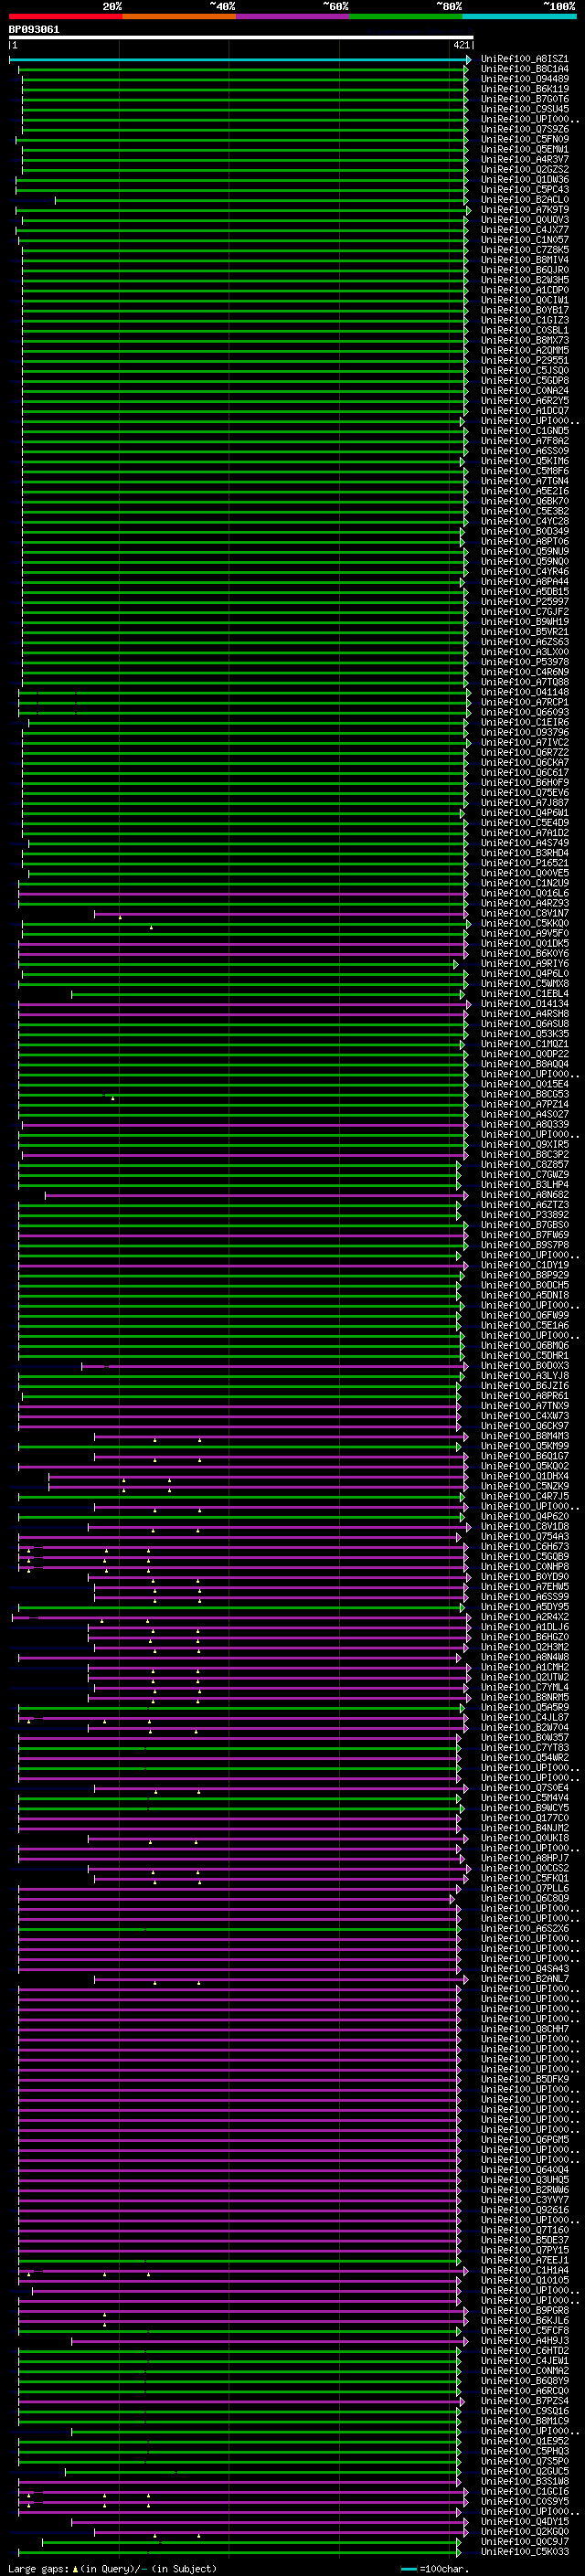
Task: Open hit UniRef100_C5FN09
Action: tap(524, 139)
